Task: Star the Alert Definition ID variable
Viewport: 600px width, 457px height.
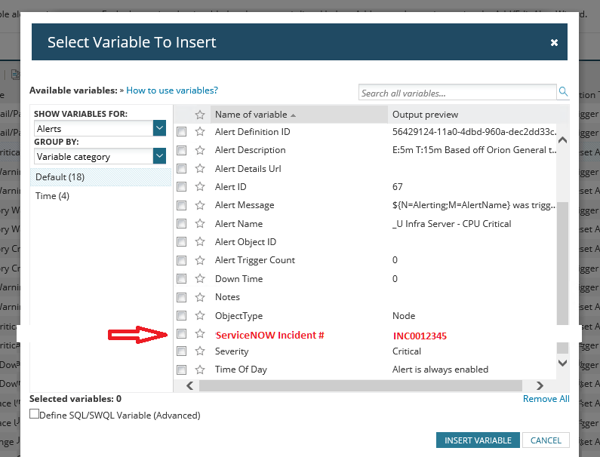Action: [x=200, y=131]
